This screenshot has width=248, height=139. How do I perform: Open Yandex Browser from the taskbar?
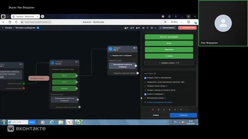coord(69,122)
